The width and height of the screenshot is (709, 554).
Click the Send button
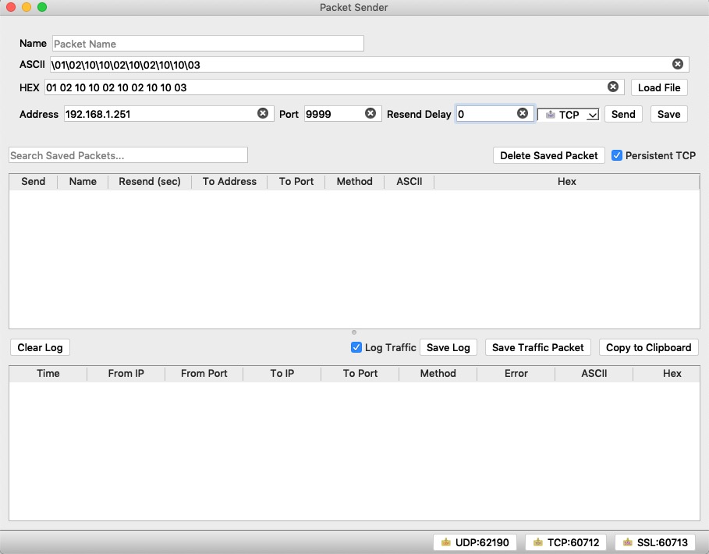click(x=623, y=114)
